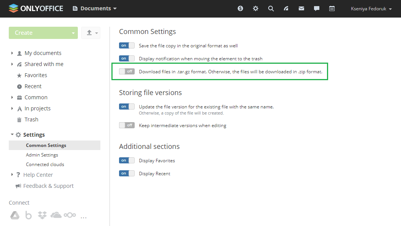
Task: Click the search magnifier icon
Action: pyautogui.click(x=271, y=8)
